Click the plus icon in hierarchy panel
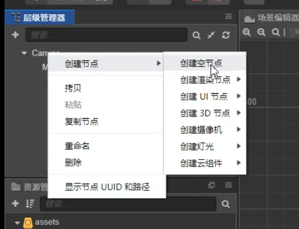299x229 pixels. coord(15,35)
